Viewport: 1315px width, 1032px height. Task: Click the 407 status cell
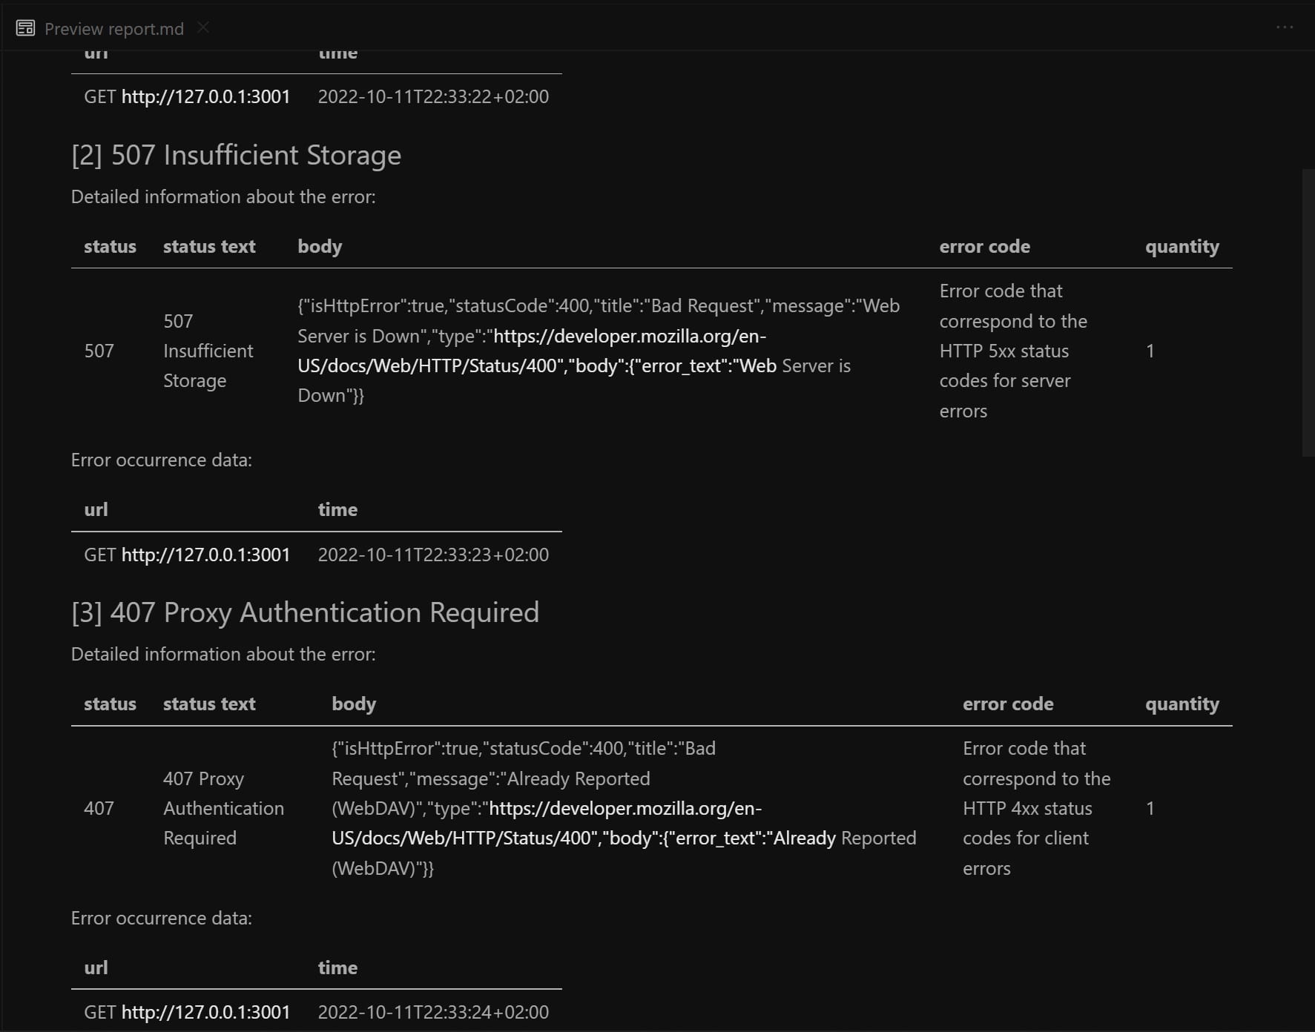tap(99, 808)
